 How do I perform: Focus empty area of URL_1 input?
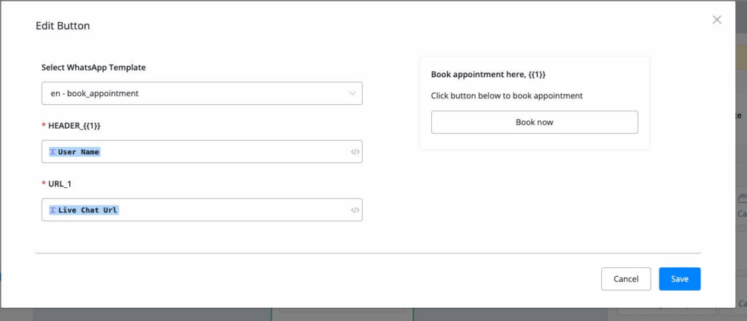pyautogui.click(x=233, y=210)
